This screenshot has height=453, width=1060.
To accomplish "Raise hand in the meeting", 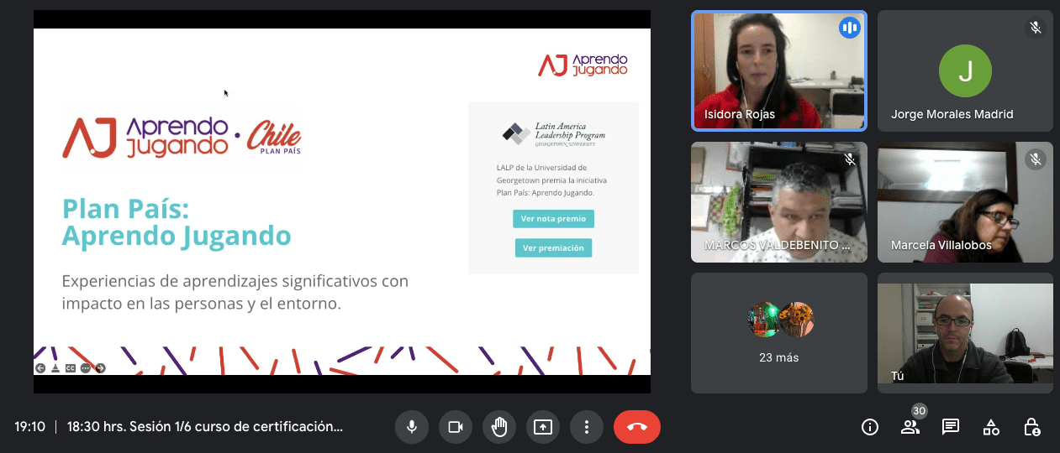I will [x=499, y=427].
